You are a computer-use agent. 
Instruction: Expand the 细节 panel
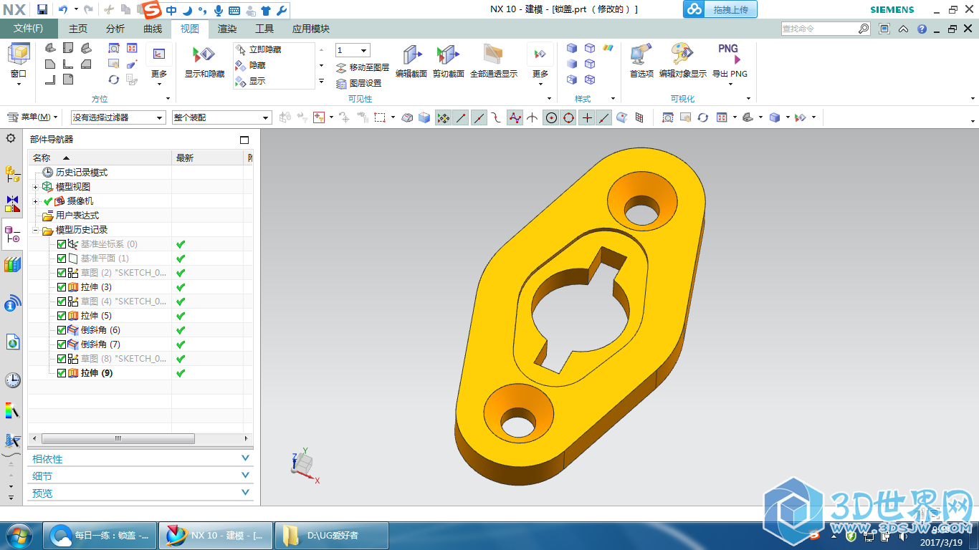141,476
